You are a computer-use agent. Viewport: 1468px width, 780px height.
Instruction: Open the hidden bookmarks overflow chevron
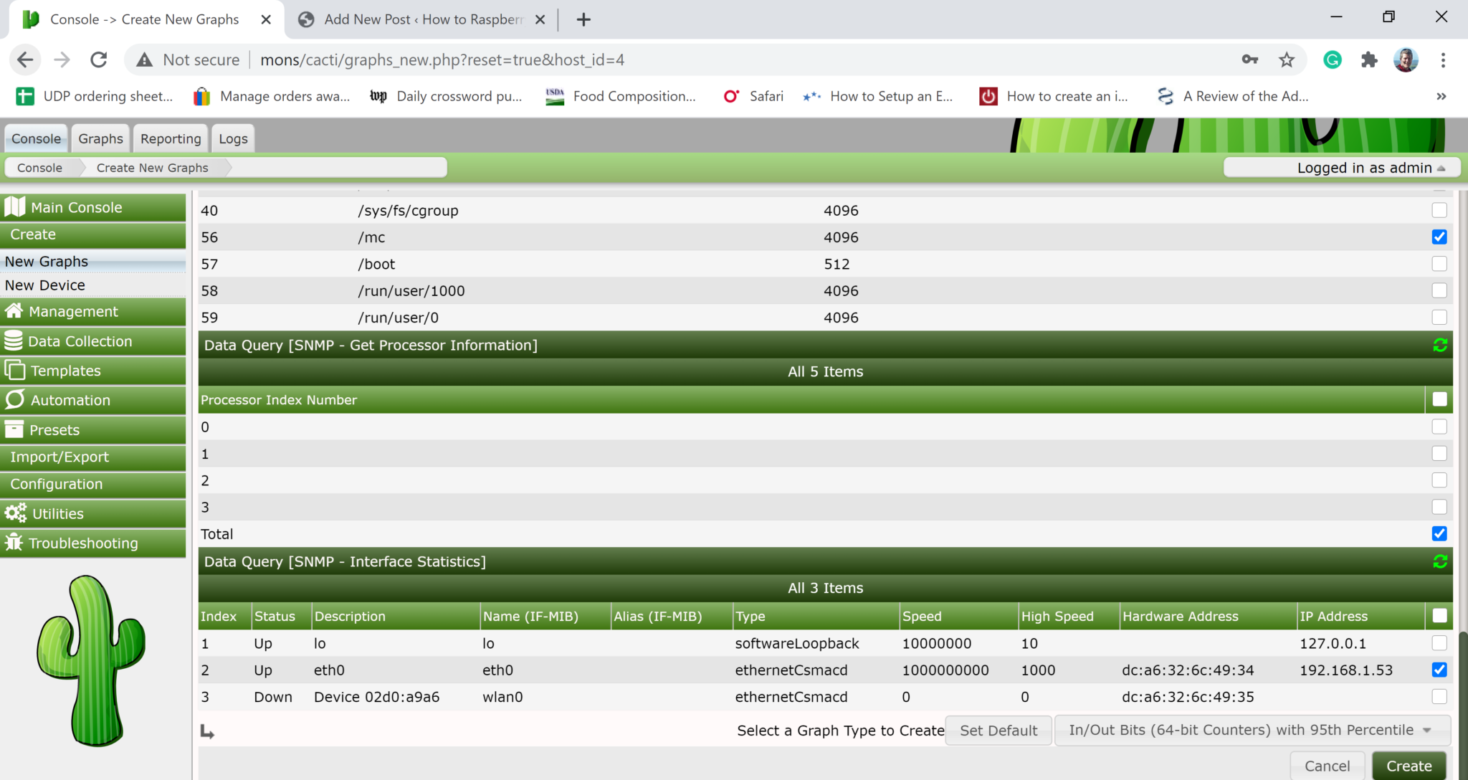click(x=1441, y=95)
